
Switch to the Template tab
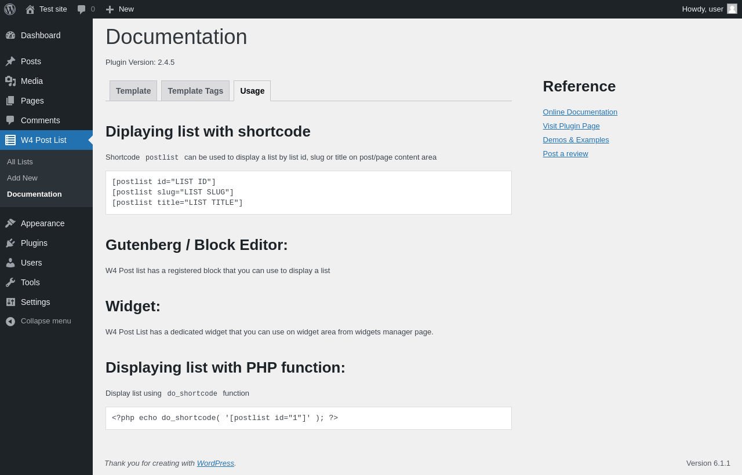133,91
